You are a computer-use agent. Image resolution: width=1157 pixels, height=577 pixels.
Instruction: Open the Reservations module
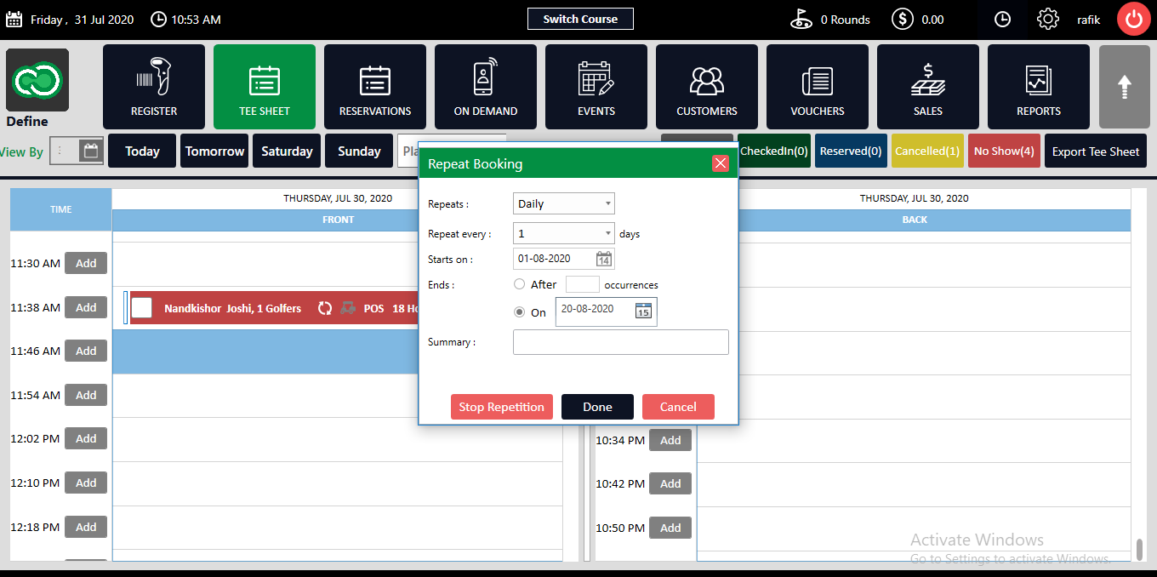[375, 87]
